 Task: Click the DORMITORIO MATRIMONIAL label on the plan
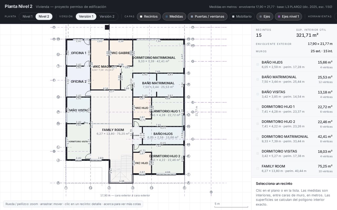coord(154,58)
